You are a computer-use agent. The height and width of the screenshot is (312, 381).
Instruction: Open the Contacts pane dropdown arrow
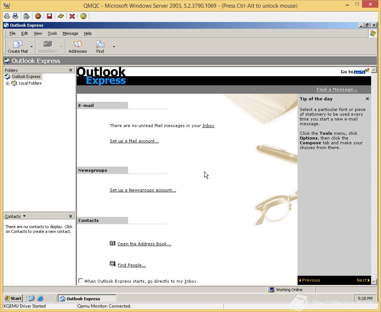[x=24, y=216]
